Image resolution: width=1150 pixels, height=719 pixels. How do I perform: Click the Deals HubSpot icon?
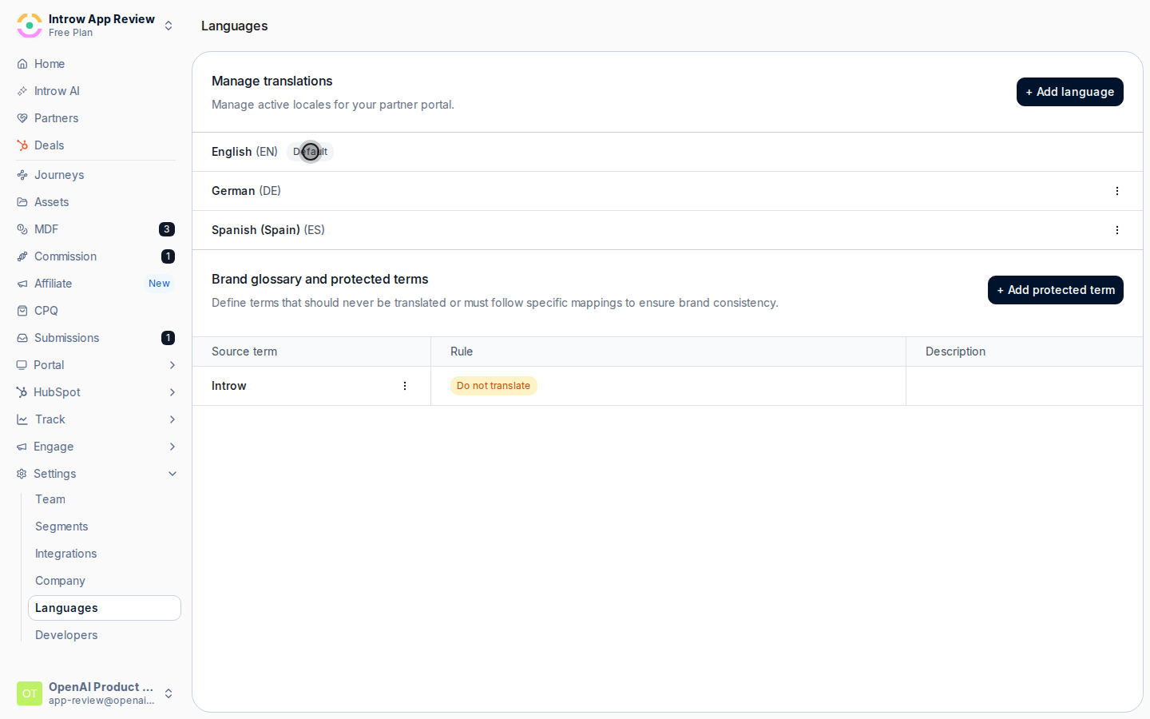[x=22, y=145]
